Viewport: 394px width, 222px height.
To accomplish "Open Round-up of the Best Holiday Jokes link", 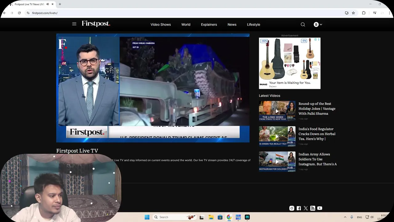I will [317, 109].
